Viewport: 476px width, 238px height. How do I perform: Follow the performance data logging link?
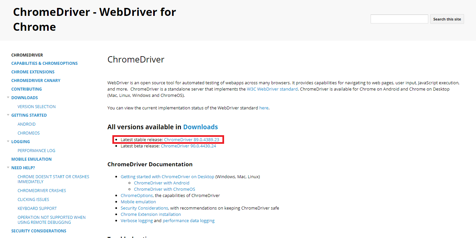coord(189,221)
